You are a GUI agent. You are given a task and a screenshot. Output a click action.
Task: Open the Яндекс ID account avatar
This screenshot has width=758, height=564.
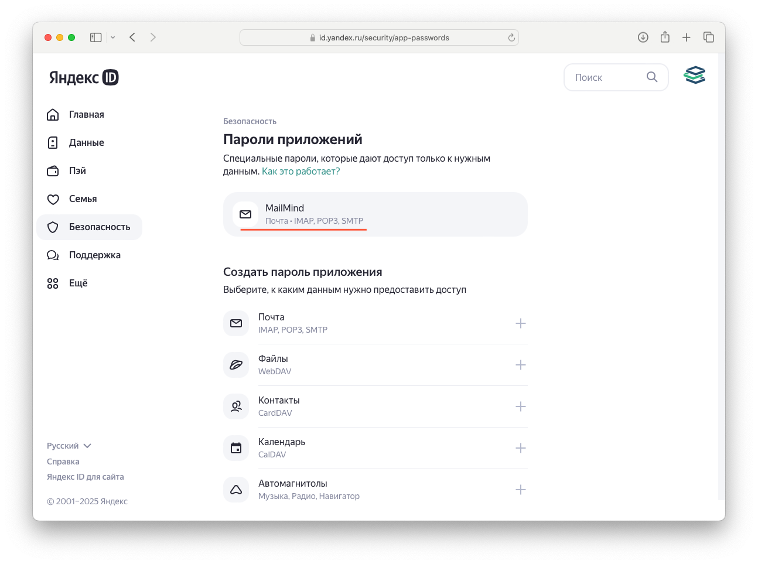coord(694,75)
